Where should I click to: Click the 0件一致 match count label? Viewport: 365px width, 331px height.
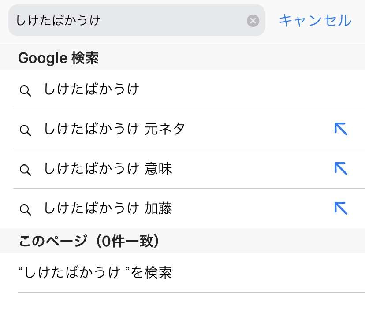(127, 241)
